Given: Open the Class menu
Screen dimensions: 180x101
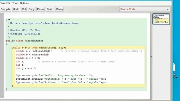Looking at the screenshot, I should click(x=2, y=3).
